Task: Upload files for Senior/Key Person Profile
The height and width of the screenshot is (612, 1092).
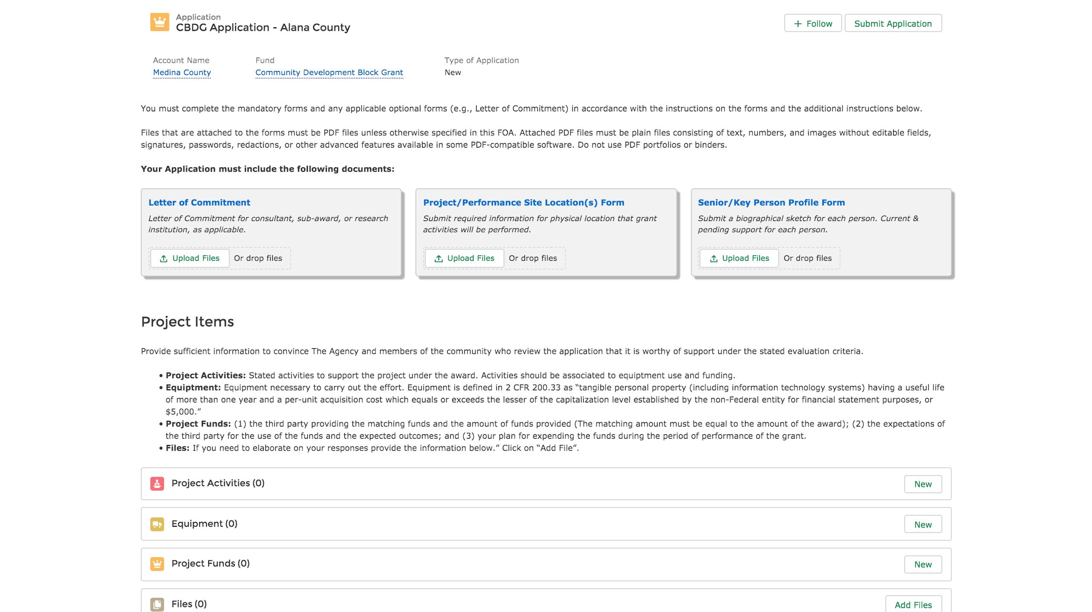Action: click(x=739, y=258)
